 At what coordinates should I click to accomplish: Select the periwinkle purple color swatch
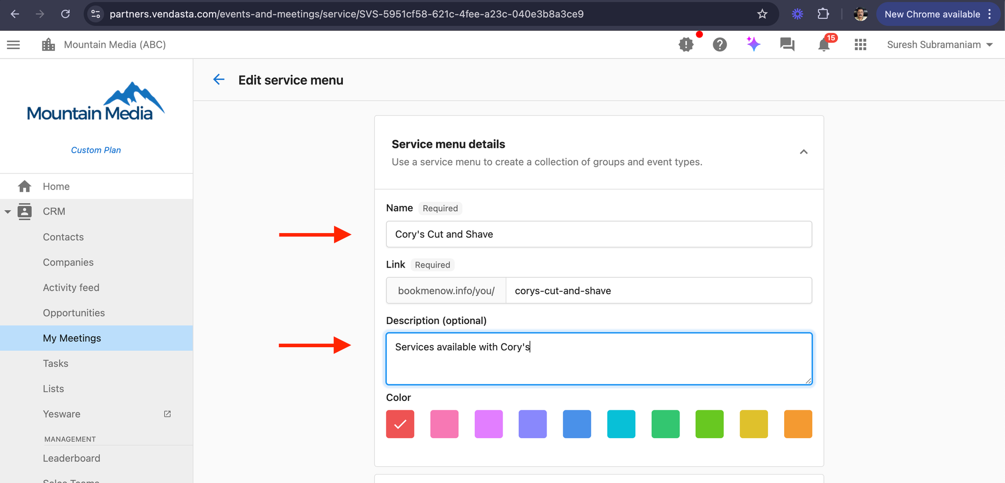(x=533, y=424)
